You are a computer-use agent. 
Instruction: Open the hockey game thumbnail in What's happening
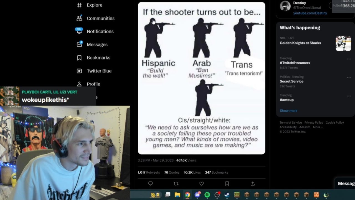coord(343,43)
